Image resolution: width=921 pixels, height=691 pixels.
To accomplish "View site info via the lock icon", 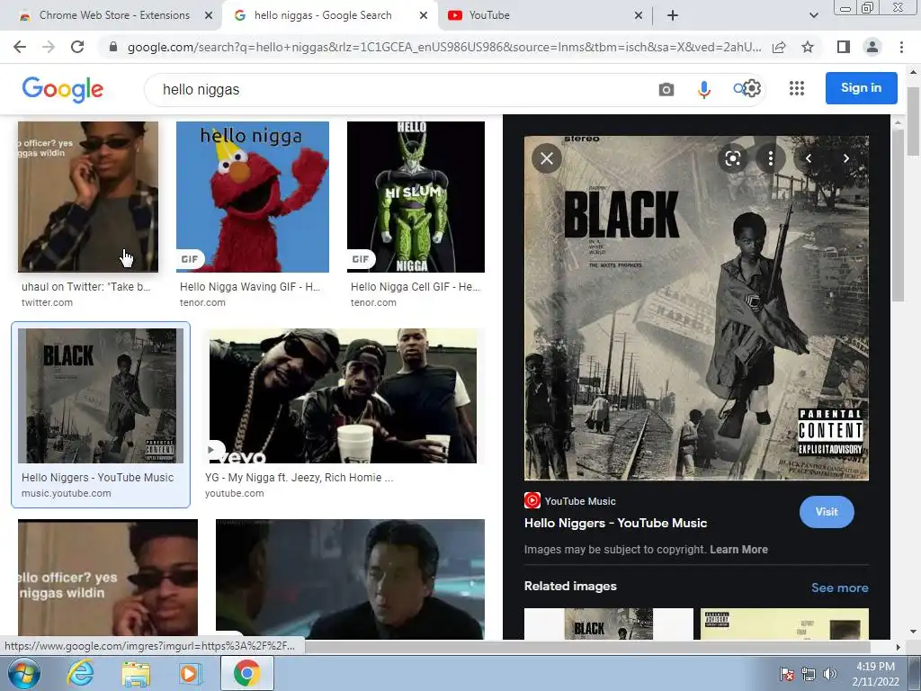I will pos(113,47).
